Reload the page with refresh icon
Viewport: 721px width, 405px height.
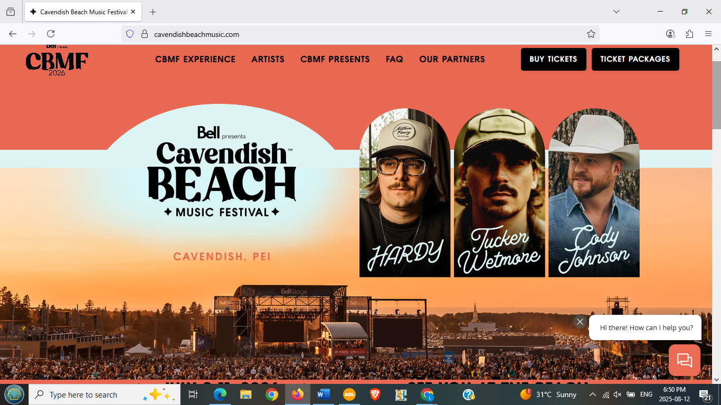point(51,34)
